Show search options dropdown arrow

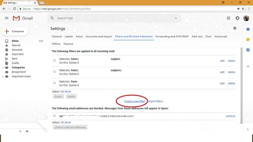tap(176, 18)
